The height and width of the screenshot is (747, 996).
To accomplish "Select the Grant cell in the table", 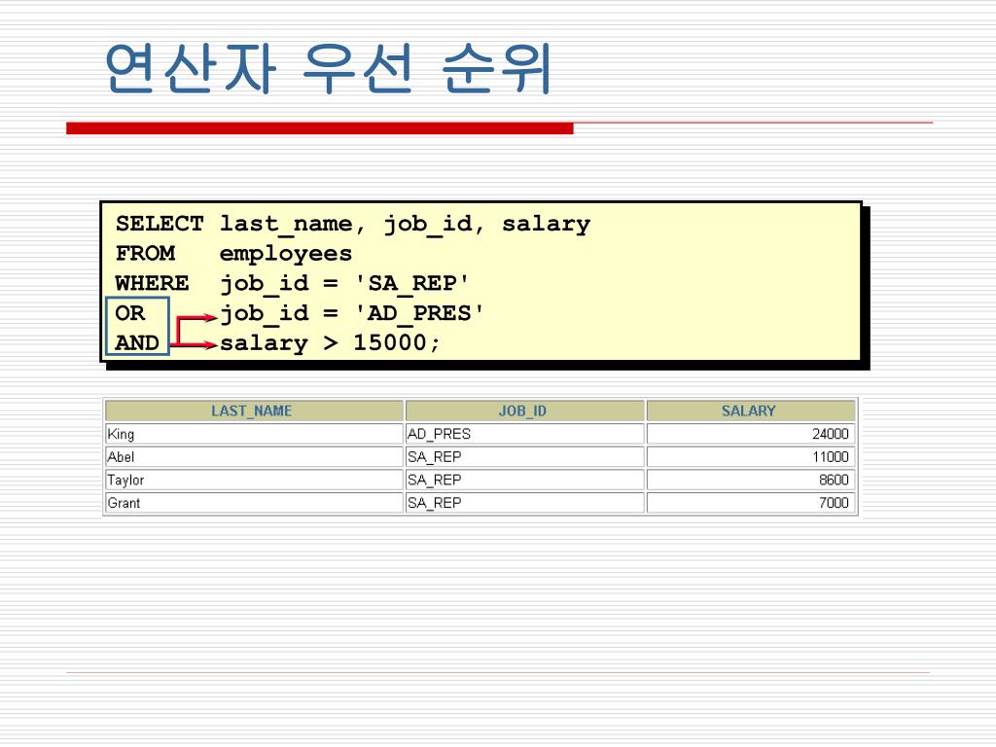I will [254, 503].
